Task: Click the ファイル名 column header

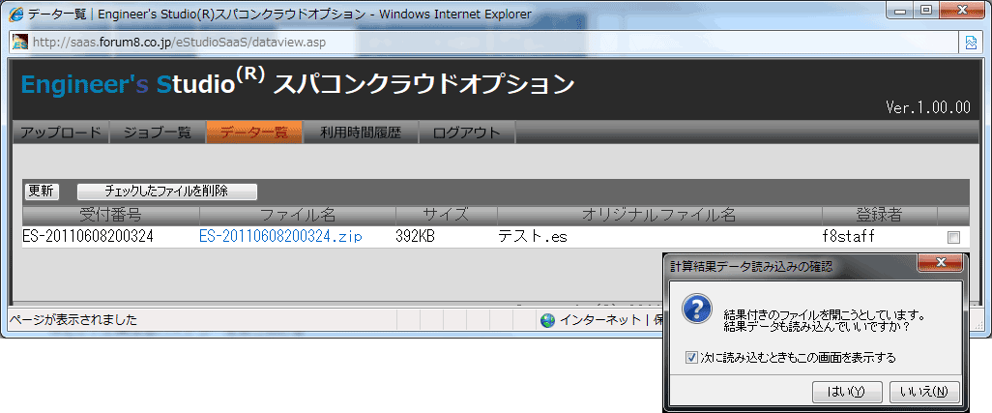Action: pyautogui.click(x=298, y=215)
